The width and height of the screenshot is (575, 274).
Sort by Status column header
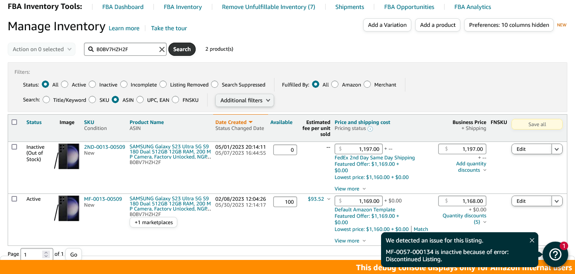34,122
